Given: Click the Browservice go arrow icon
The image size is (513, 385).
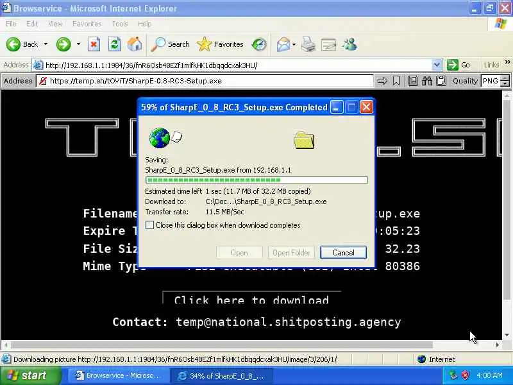Looking at the screenshot, I should 382,81.
